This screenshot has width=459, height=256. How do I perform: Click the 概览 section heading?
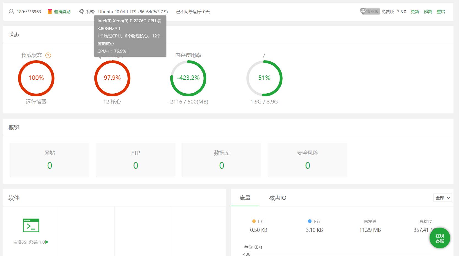point(14,127)
